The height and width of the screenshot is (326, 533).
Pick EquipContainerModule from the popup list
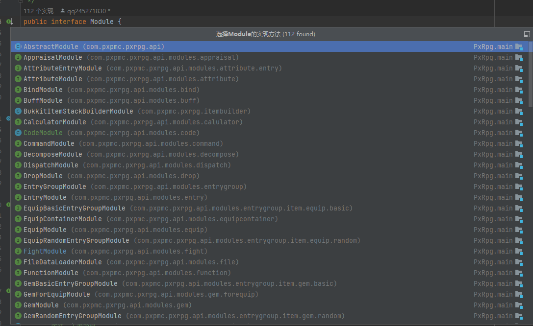tap(63, 219)
